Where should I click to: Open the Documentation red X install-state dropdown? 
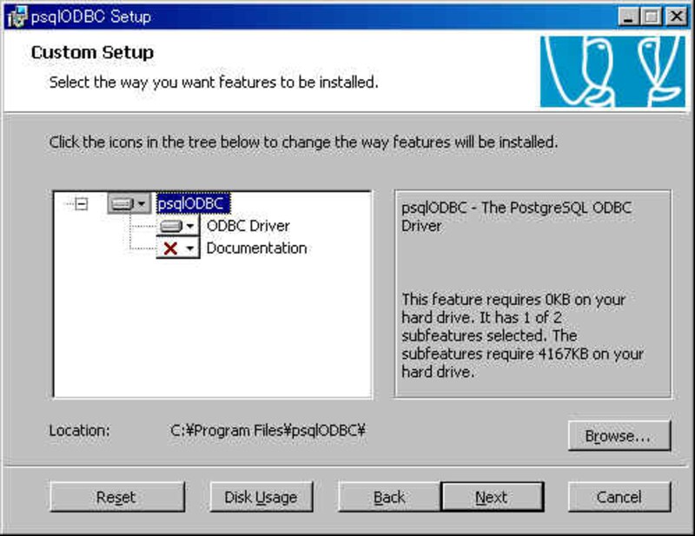pyautogui.click(x=178, y=248)
